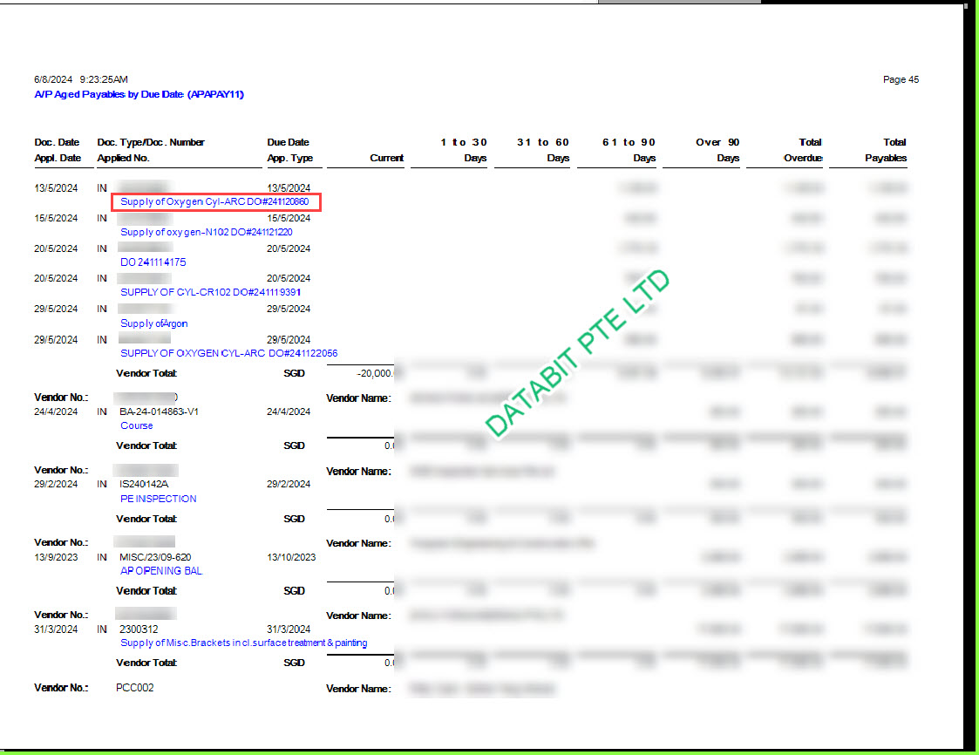Click the 29/2/2024 date in the Doc. Date column
The image size is (979, 755).
(x=56, y=485)
